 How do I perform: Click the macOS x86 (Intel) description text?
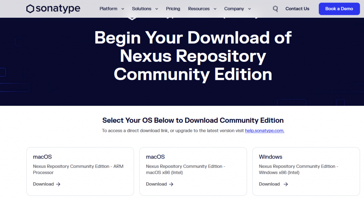coord(186,169)
